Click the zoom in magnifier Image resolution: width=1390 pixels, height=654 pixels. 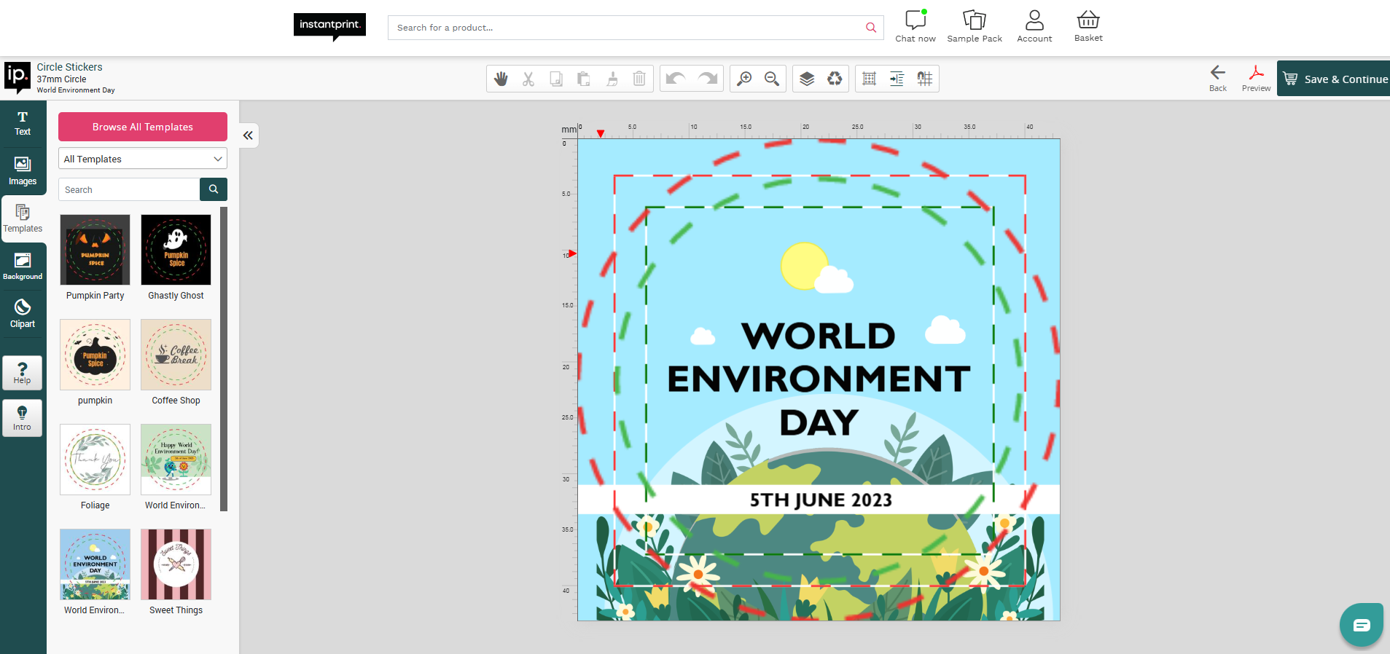click(x=744, y=79)
